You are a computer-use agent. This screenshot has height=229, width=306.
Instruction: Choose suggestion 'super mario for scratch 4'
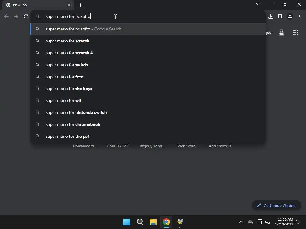pos(148,53)
